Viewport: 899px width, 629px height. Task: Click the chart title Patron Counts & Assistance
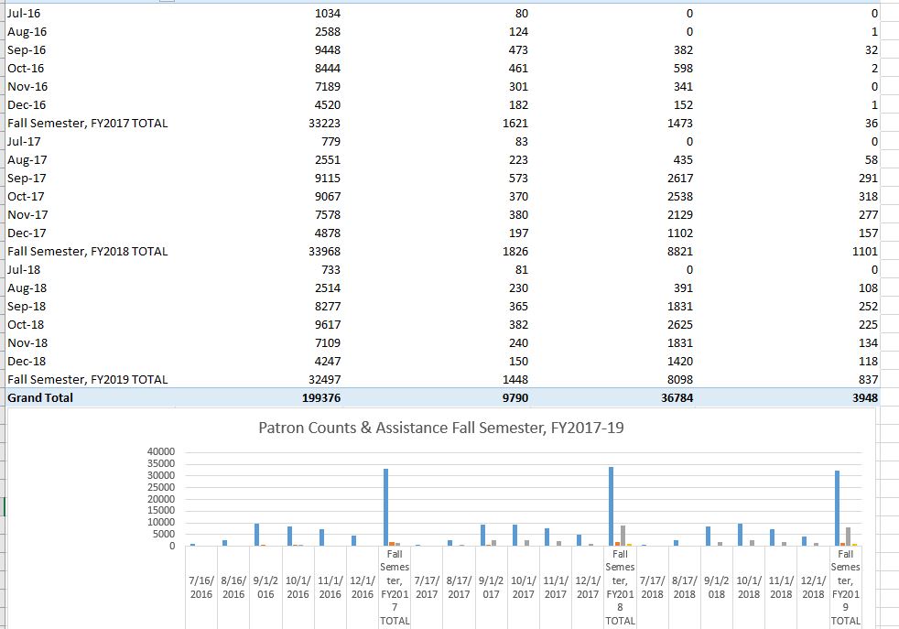(441, 428)
